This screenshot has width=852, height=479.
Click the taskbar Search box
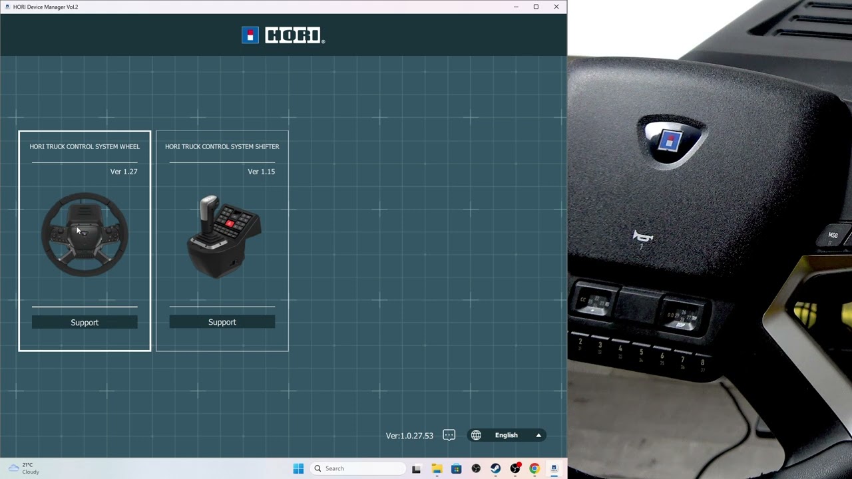pyautogui.click(x=358, y=468)
